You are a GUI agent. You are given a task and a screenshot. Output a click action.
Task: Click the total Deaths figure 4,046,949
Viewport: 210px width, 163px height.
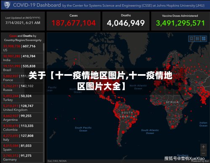[126, 23]
